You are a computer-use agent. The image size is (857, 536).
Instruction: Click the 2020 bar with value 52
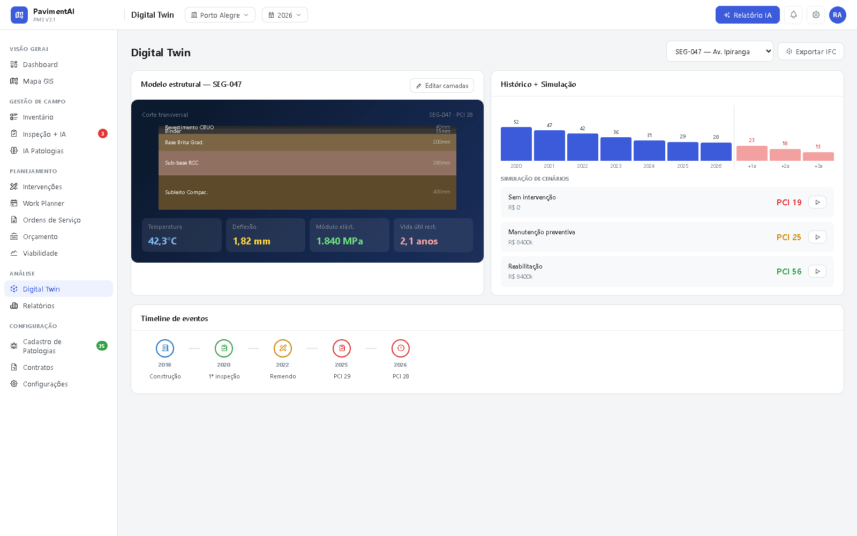516,144
